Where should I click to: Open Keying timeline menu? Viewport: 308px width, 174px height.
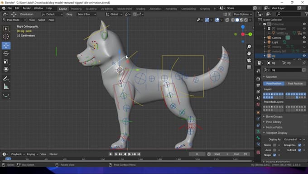click(32, 154)
